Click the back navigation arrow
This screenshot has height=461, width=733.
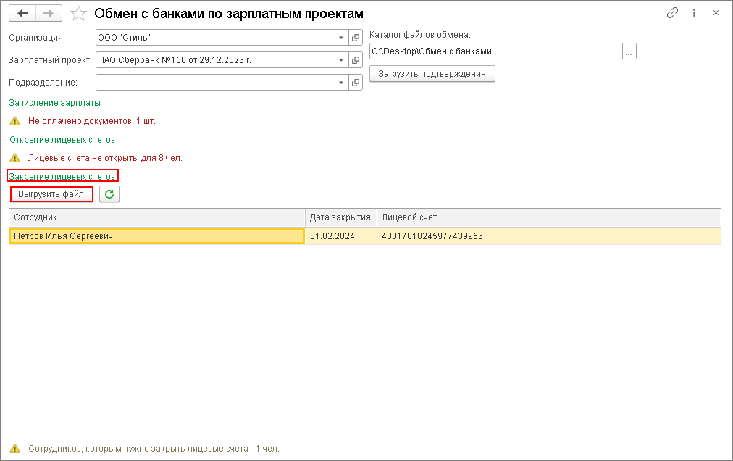22,14
